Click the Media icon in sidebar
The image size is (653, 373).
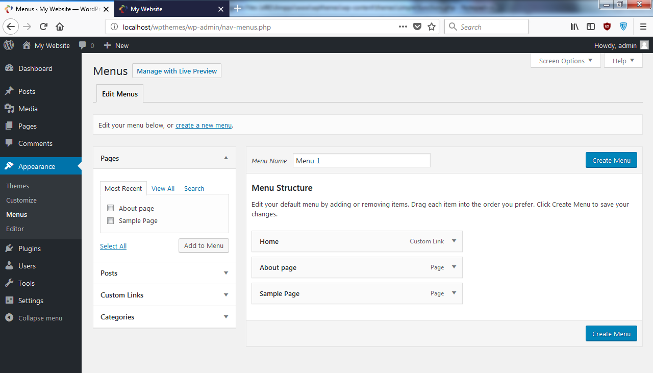pyautogui.click(x=9, y=109)
